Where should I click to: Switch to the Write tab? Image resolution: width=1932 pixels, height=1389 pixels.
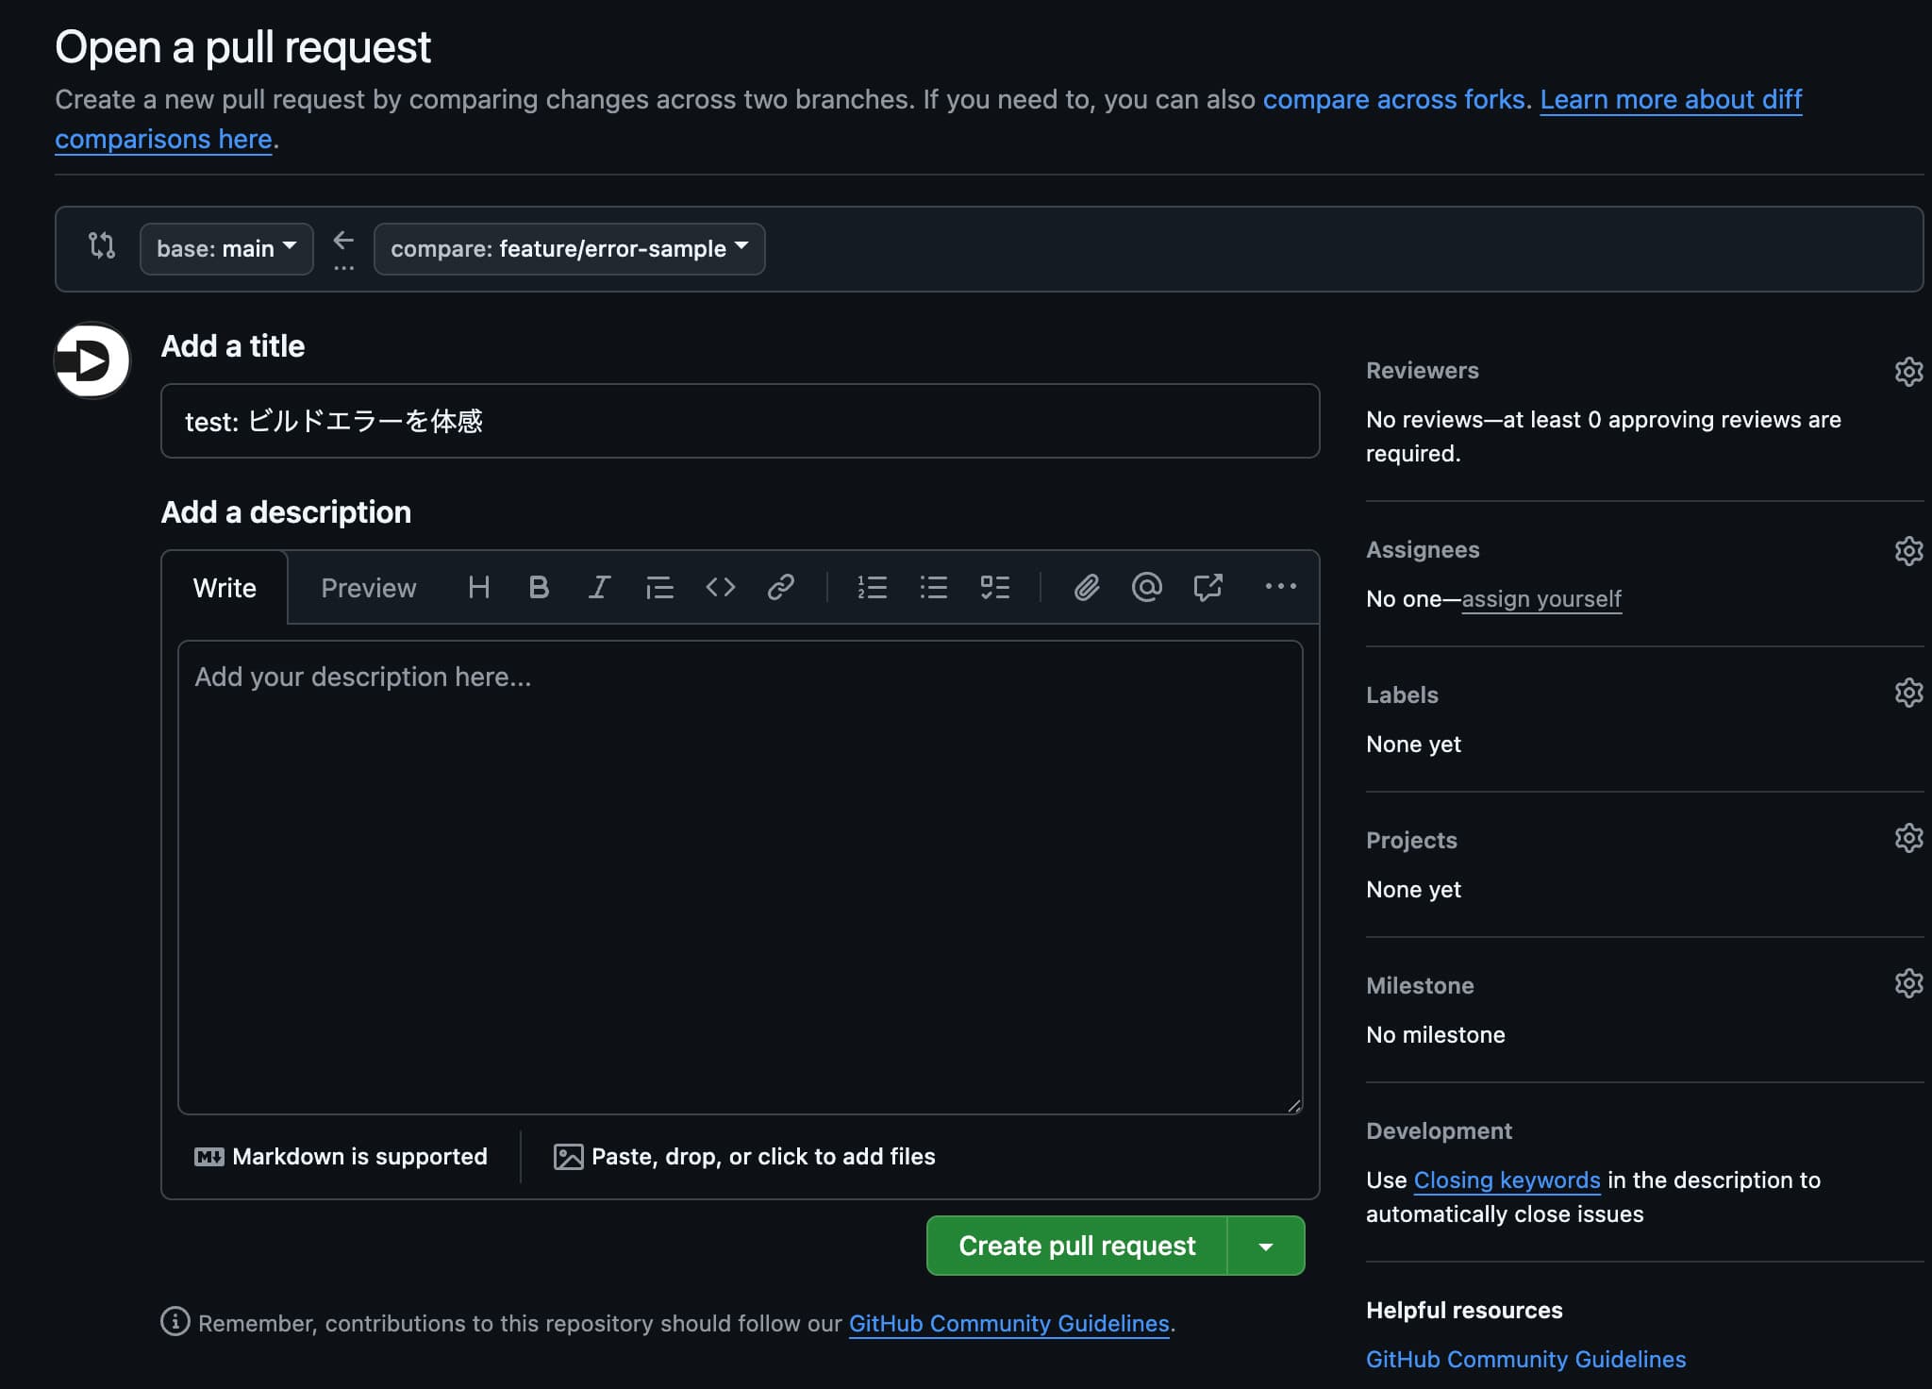pyautogui.click(x=225, y=588)
